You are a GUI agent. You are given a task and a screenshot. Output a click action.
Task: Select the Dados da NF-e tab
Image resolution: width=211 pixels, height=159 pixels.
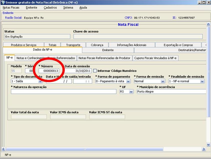[43, 50]
